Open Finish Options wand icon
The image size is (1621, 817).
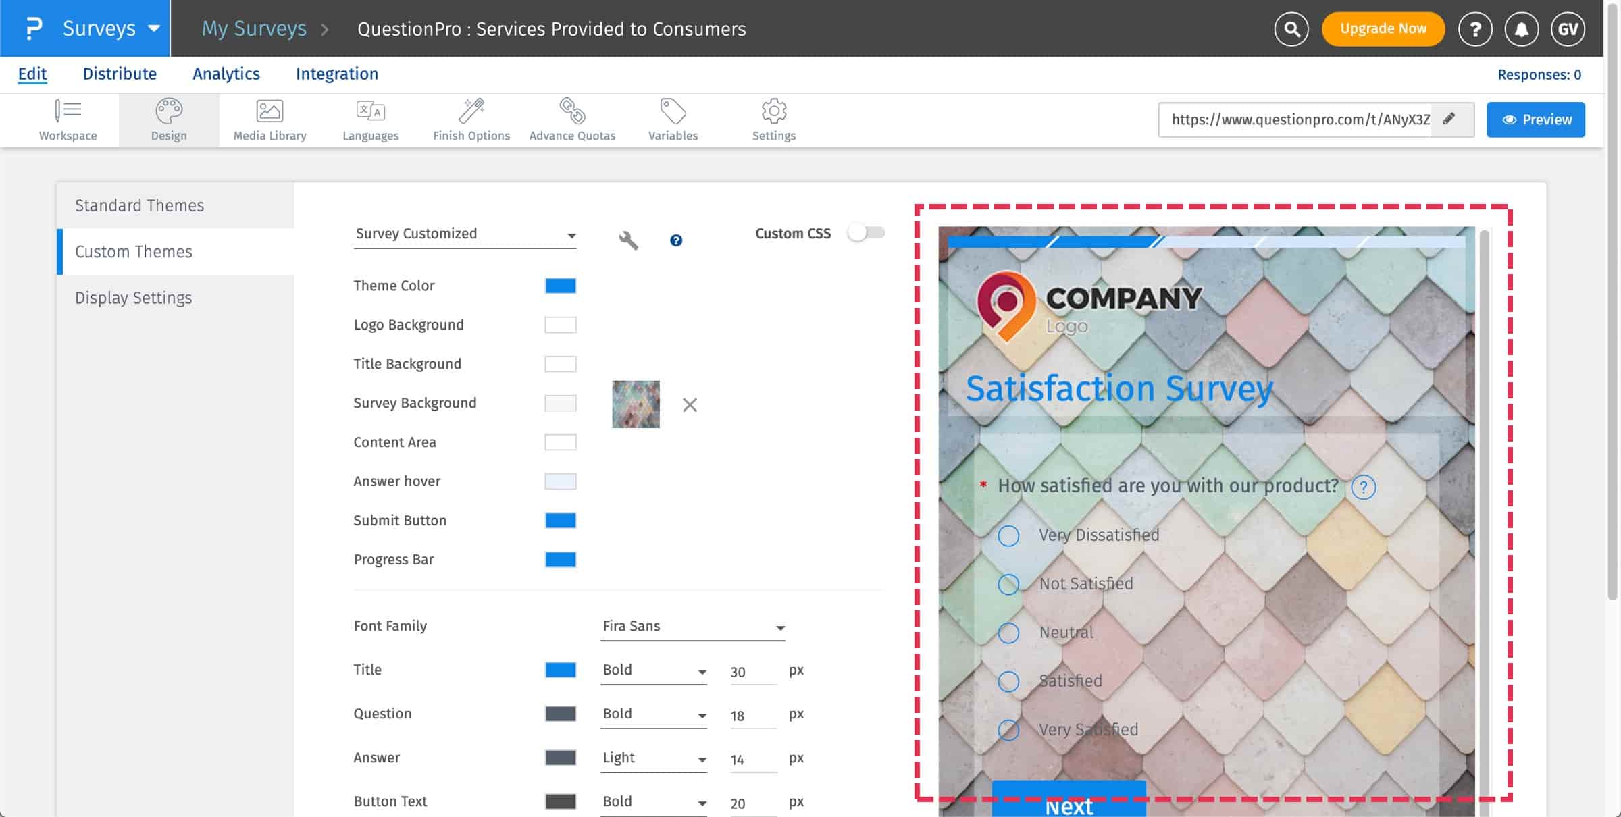tap(471, 111)
